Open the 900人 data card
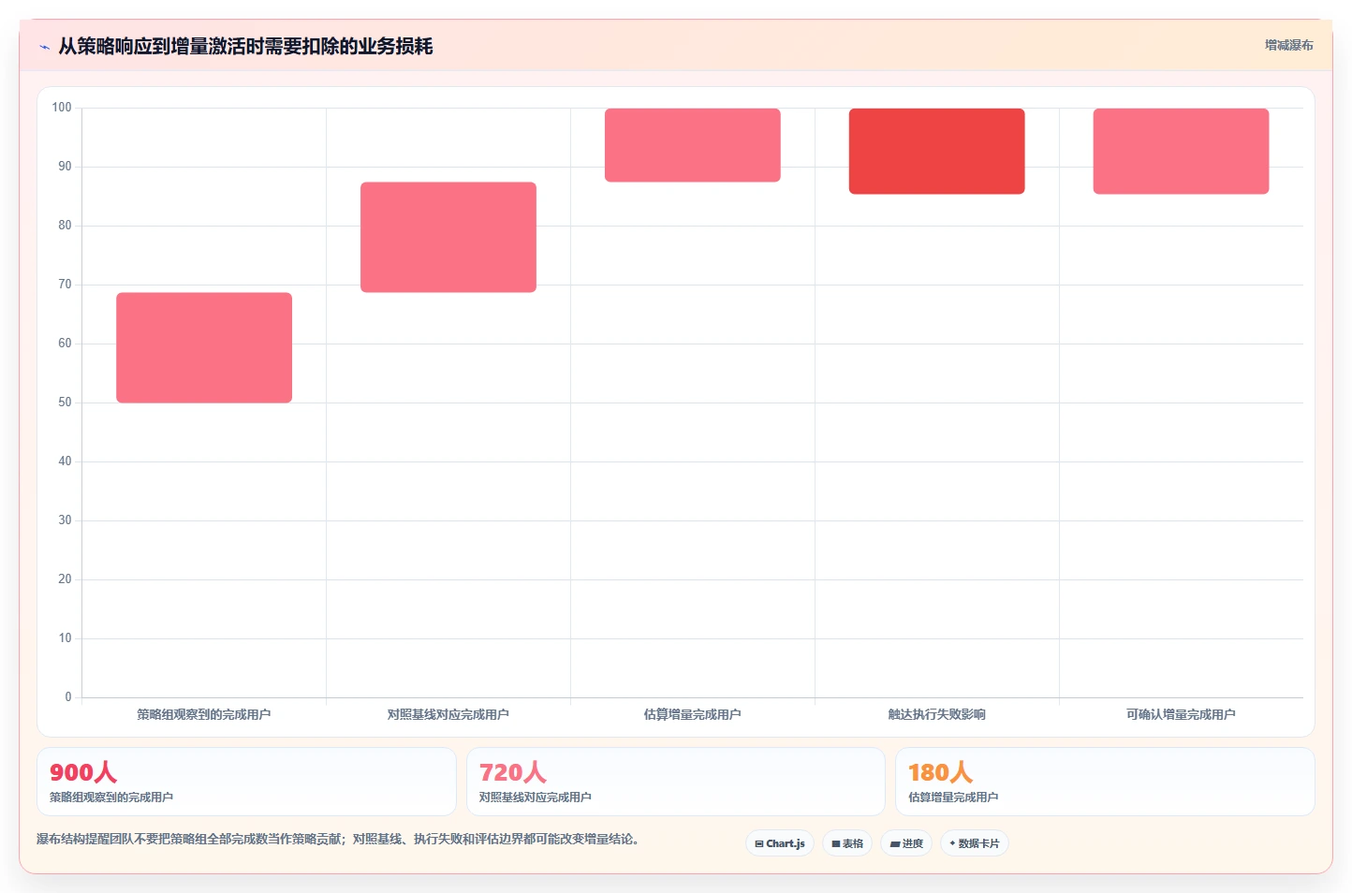1352x893 pixels. tap(246, 782)
